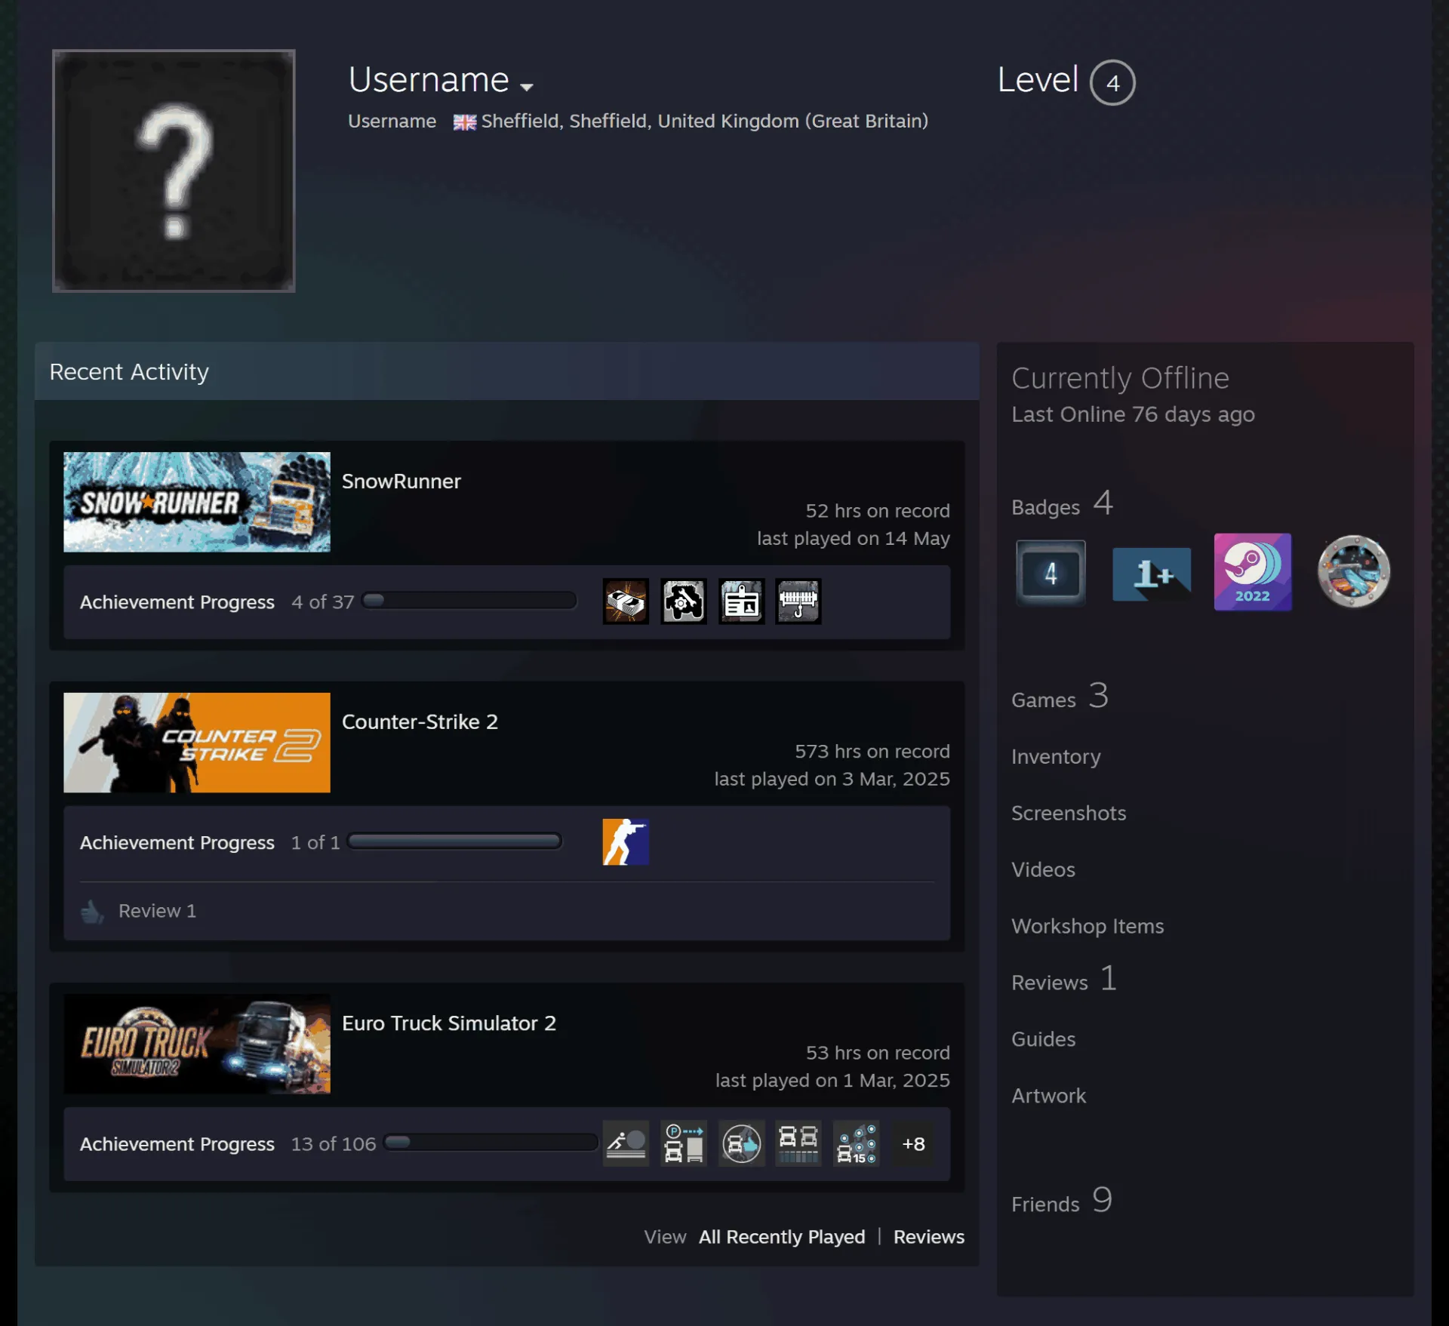Click Euro Truck Simulator 2 achievement progress bar
This screenshot has width=1449, height=1326.
tap(491, 1143)
